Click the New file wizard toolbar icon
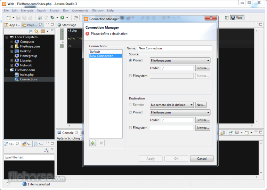The image size is (267, 190). tap(9, 17)
